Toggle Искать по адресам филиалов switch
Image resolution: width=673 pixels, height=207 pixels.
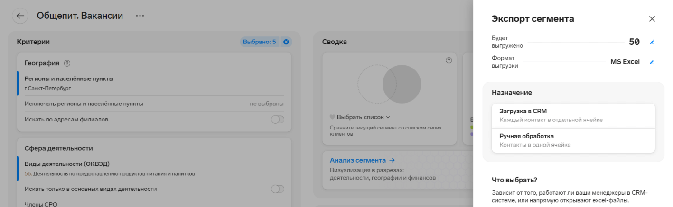pyautogui.click(x=278, y=120)
